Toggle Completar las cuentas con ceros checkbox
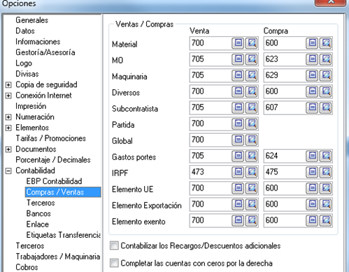349x272 pixels. coord(114,263)
